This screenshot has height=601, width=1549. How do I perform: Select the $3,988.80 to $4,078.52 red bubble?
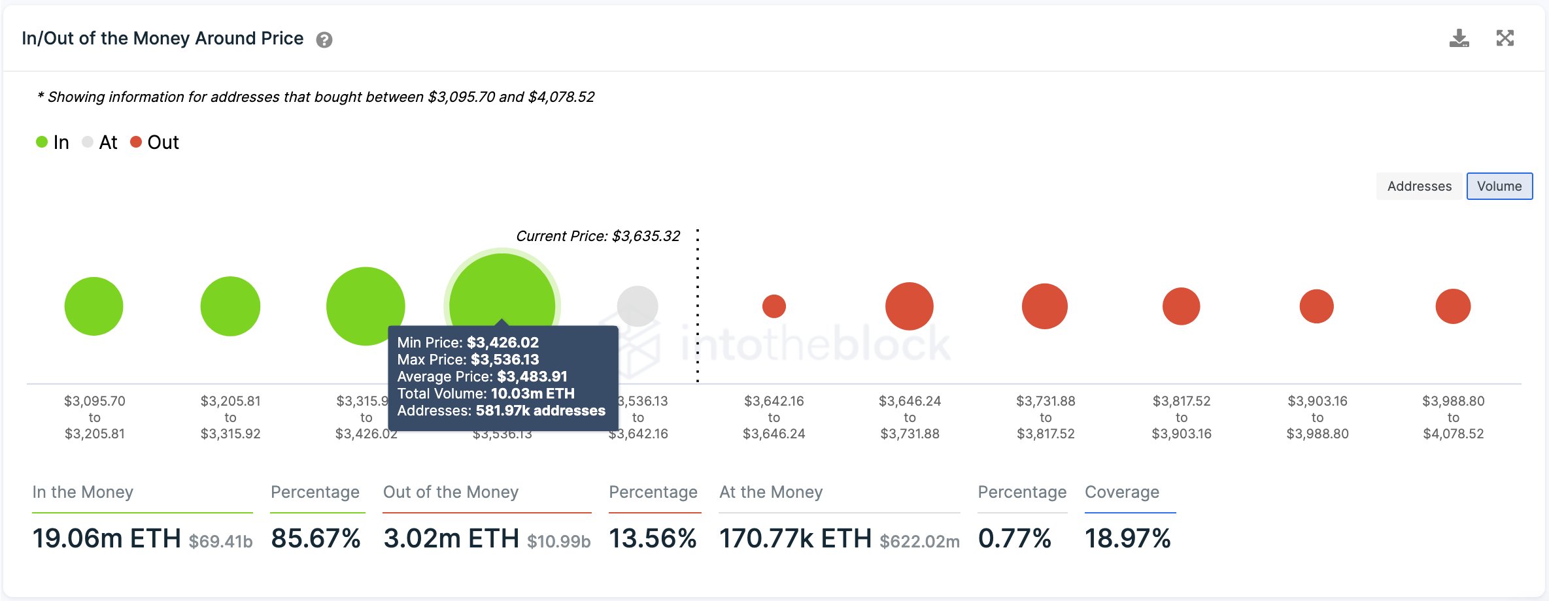(1453, 306)
